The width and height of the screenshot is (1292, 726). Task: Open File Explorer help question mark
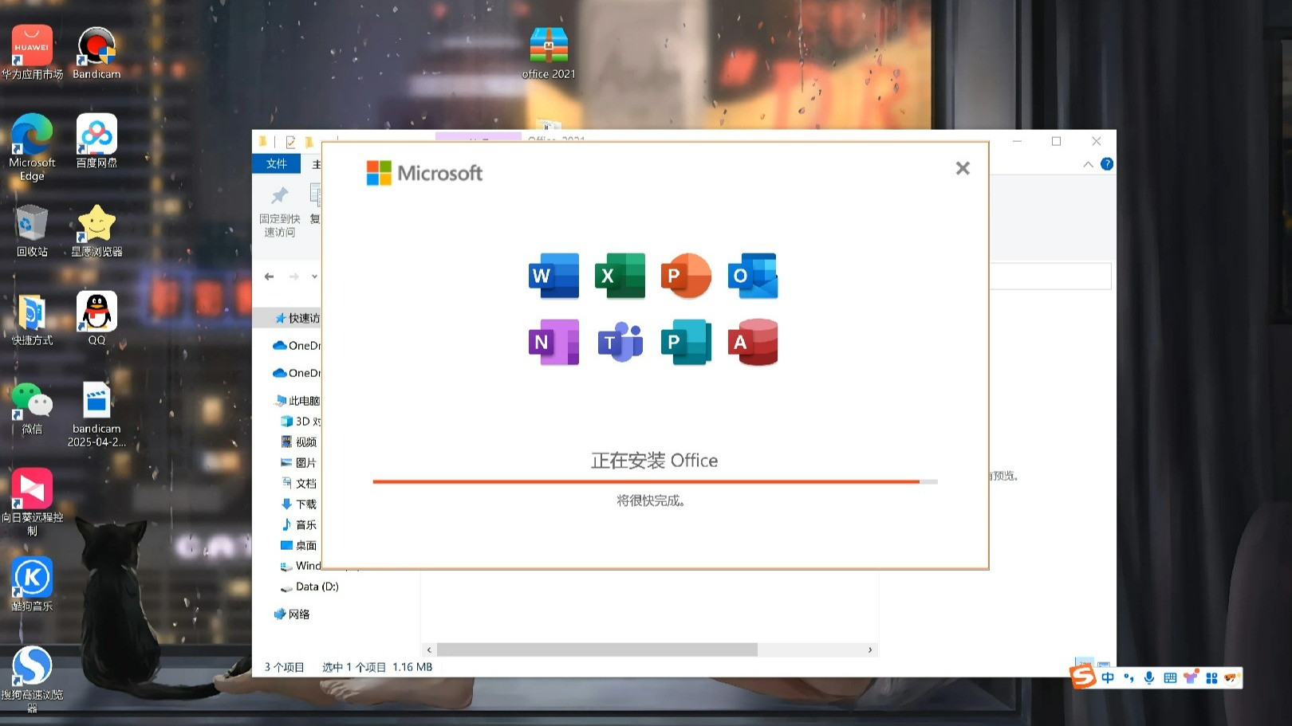tap(1107, 164)
